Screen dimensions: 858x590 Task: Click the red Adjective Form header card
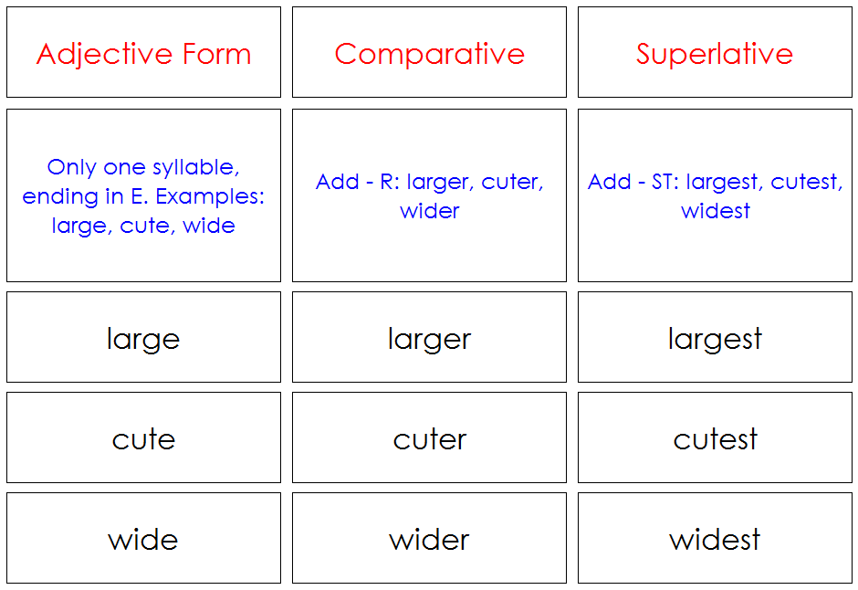coord(143,53)
